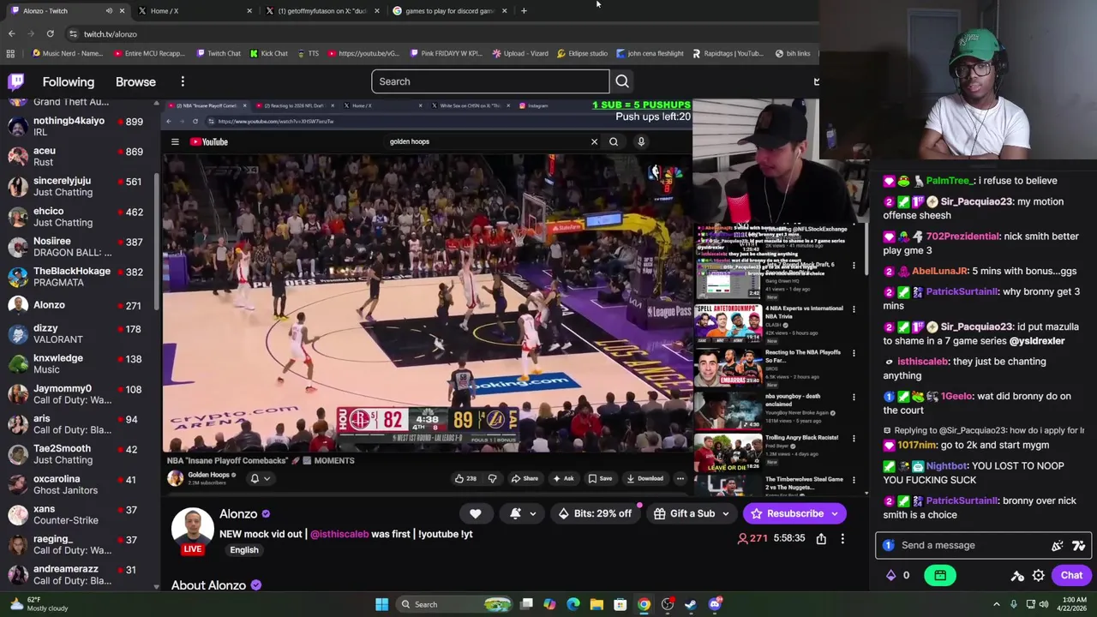Screen dimensions: 1097x617
Task: Follow heart icon for Alonzo channel
Action: pos(475,513)
